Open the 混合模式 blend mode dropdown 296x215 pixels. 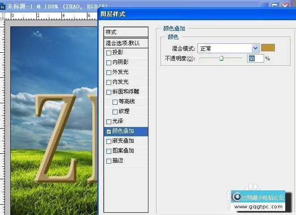click(255, 48)
